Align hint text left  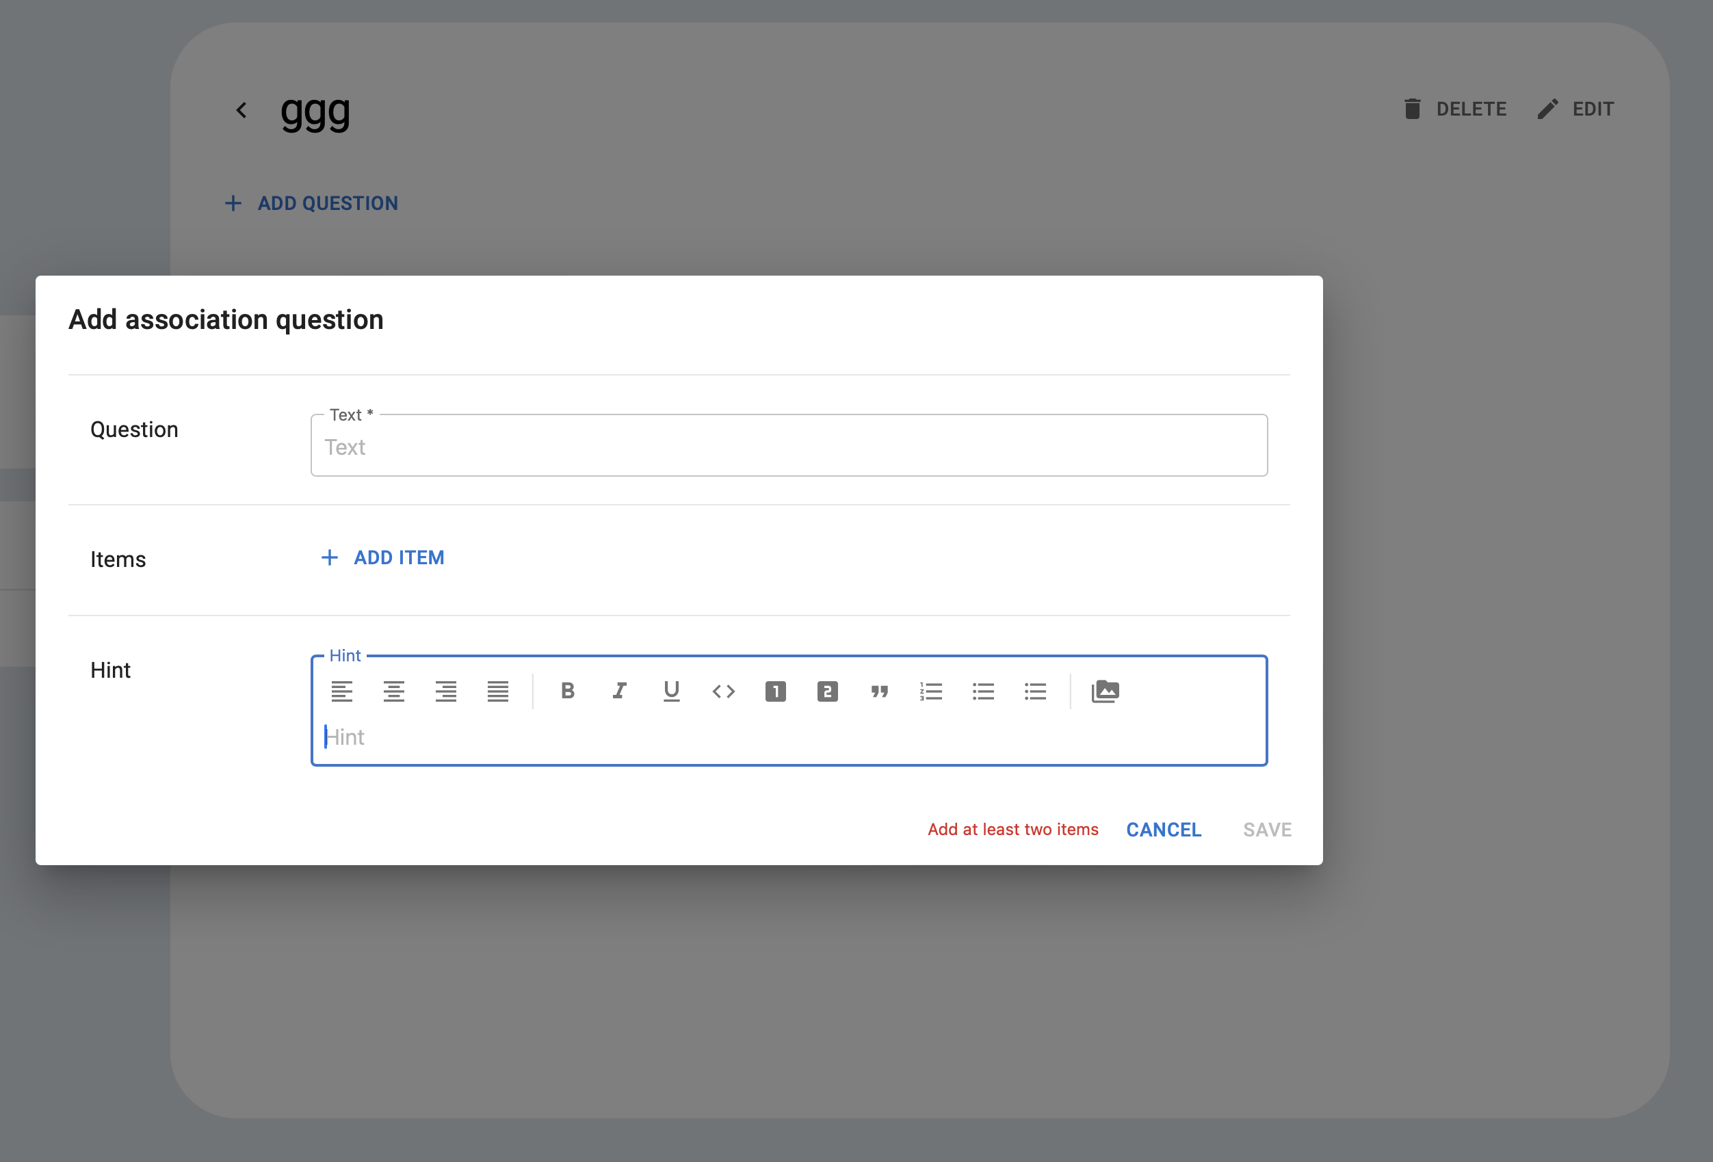[341, 691]
